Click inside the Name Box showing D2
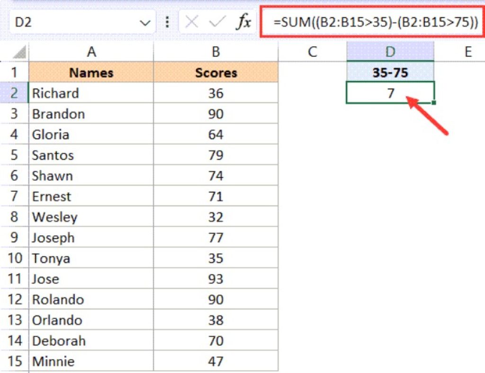This screenshot has width=485, height=373. pos(71,22)
